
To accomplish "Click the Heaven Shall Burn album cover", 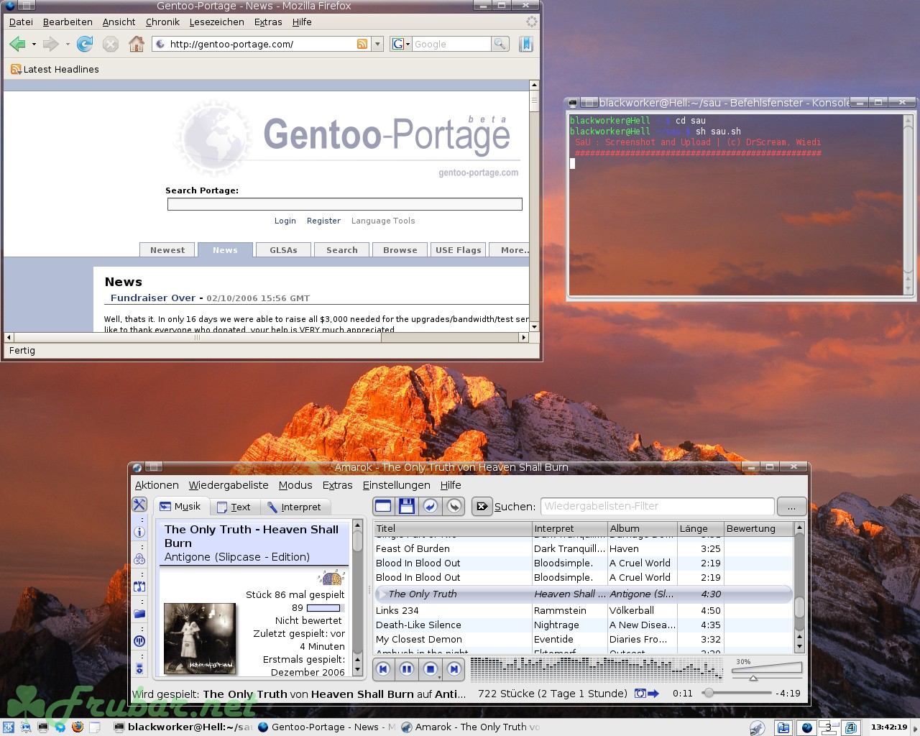I will click(200, 638).
